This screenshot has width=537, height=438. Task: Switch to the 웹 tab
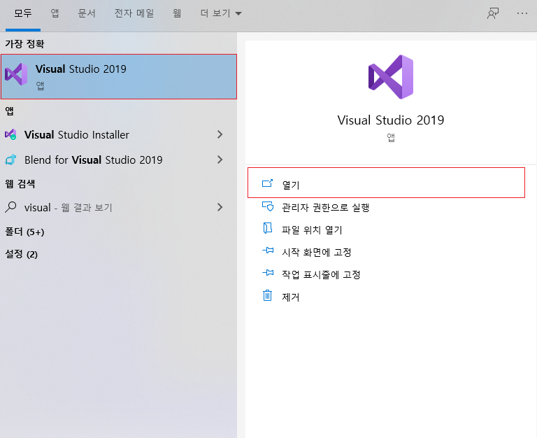[x=177, y=13]
